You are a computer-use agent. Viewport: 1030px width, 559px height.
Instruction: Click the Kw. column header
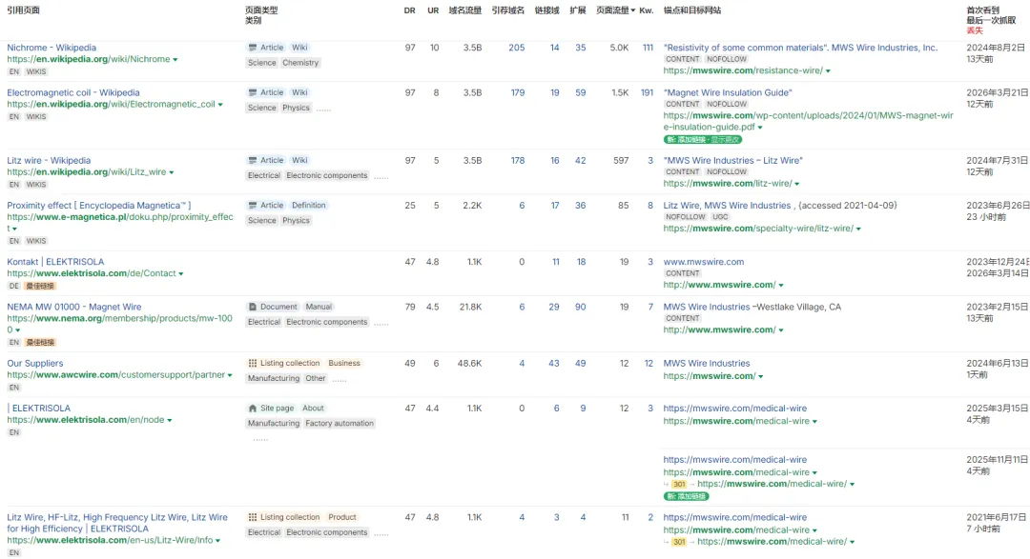(646, 10)
